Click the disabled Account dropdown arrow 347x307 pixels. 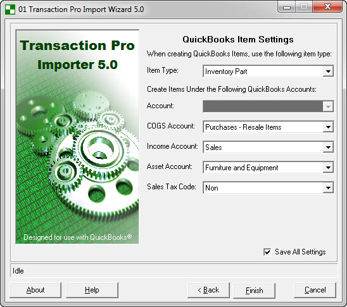coord(328,106)
